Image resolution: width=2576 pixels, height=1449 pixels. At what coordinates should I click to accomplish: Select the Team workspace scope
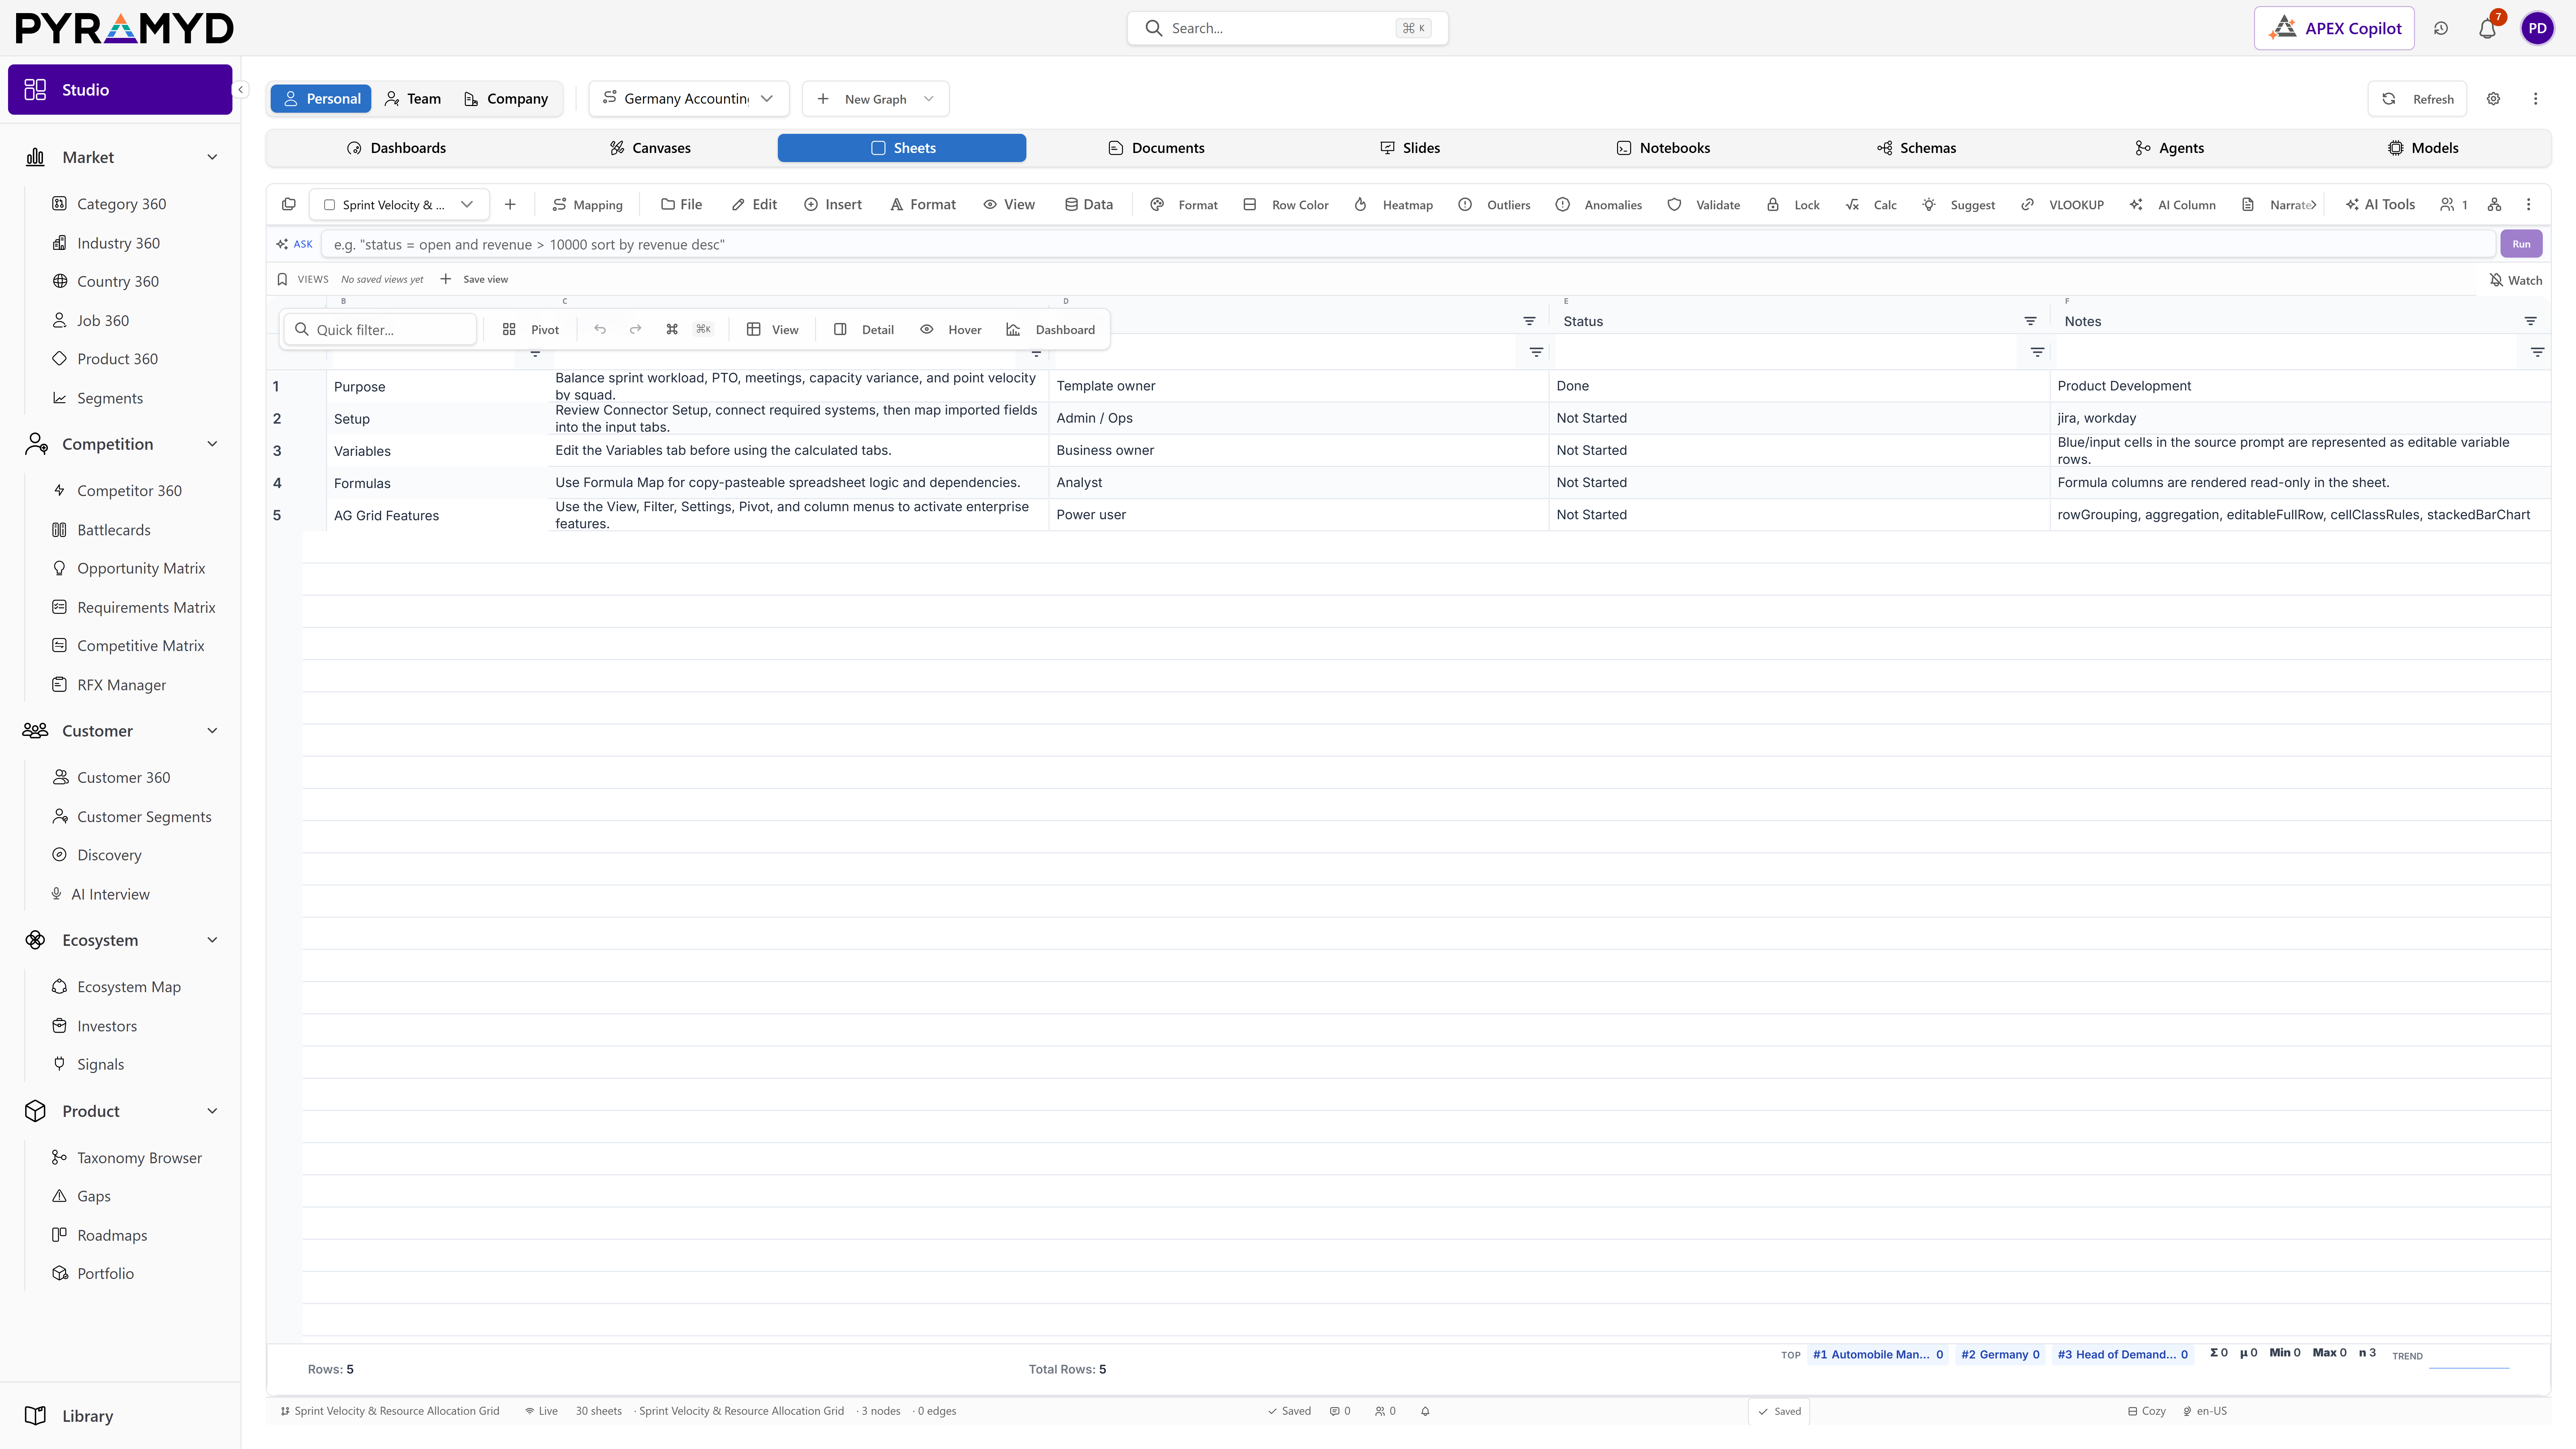pos(413,99)
